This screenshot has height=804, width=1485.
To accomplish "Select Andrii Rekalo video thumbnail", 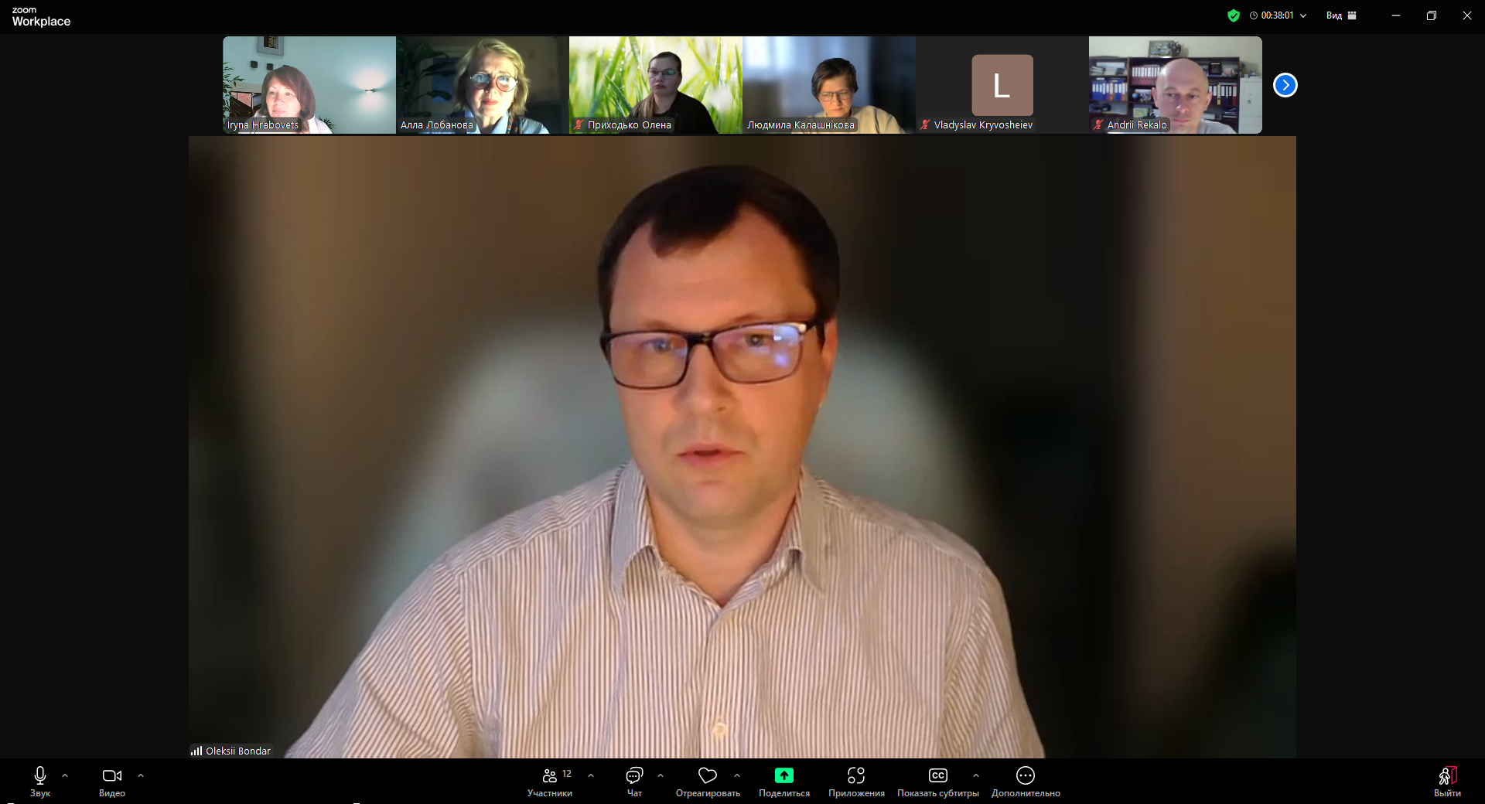I will [1176, 85].
